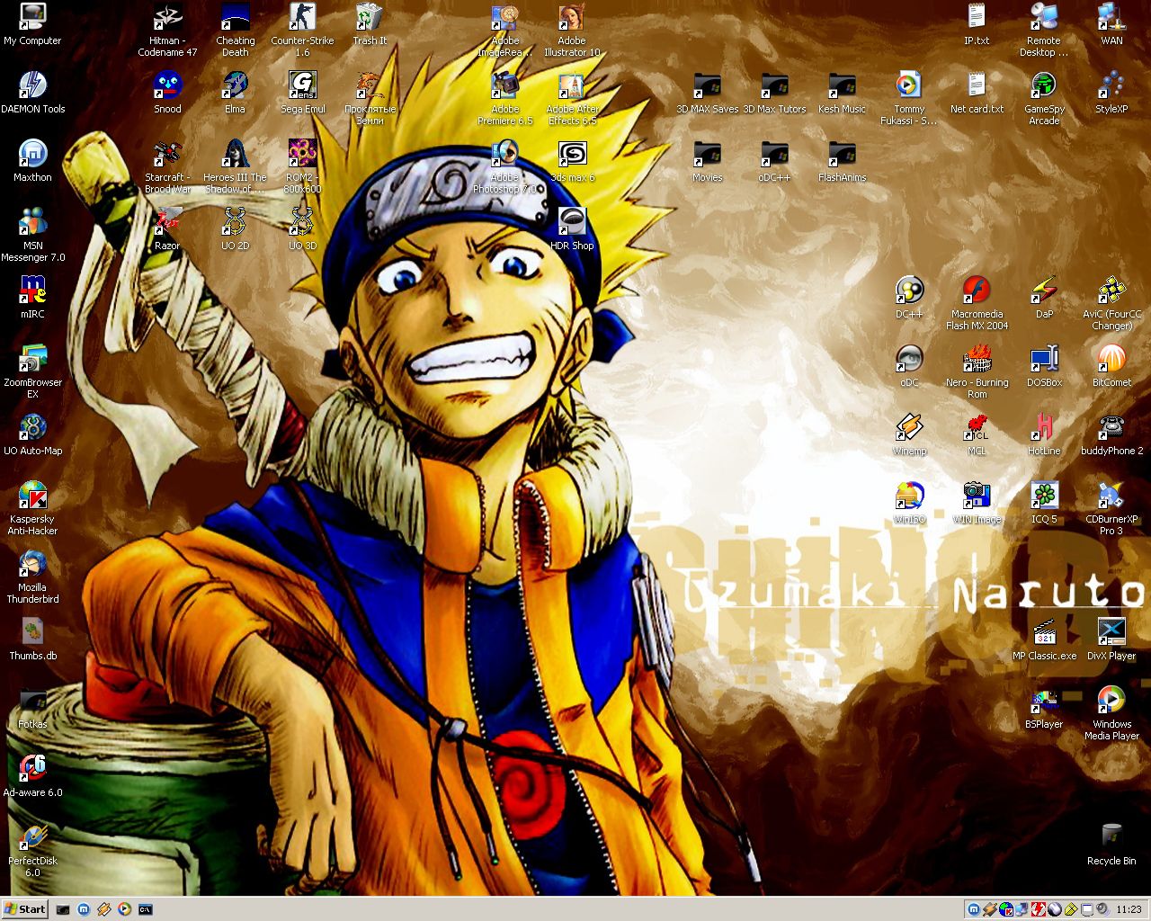Launch DOSBox
The width and height of the screenshot is (1151, 921).
pyautogui.click(x=1044, y=366)
